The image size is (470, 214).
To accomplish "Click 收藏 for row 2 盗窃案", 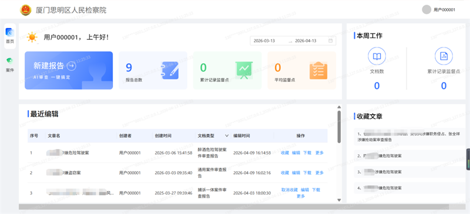I will (x=285, y=173).
